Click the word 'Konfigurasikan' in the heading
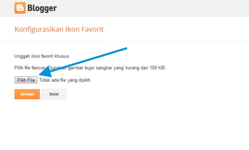 tap(39, 29)
